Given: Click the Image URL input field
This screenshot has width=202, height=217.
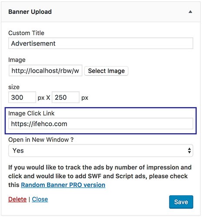Looking at the screenshot, I should point(45,70).
